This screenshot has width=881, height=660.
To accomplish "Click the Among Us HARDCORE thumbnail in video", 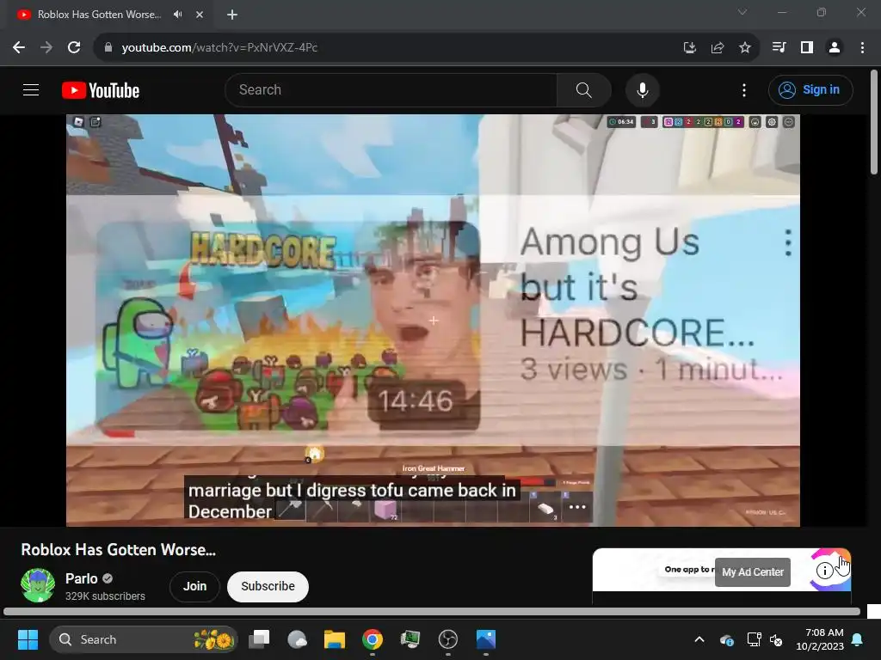I will pos(288,327).
